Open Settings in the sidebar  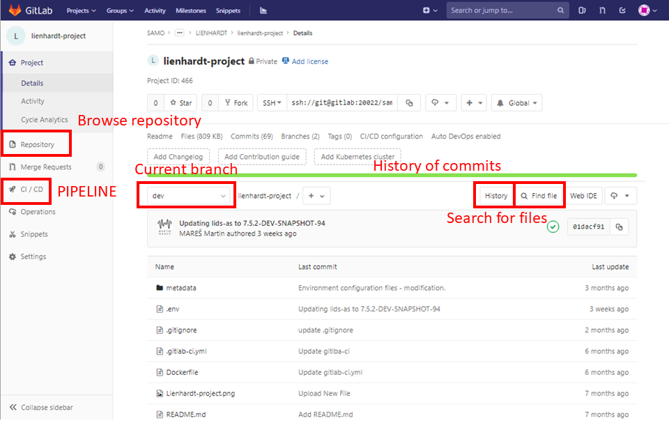click(x=33, y=256)
